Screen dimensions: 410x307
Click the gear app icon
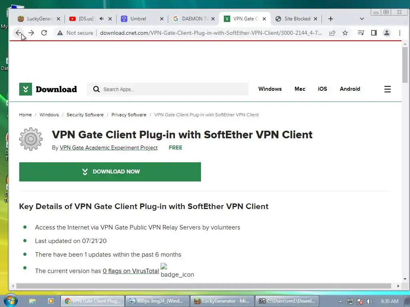(x=31, y=139)
